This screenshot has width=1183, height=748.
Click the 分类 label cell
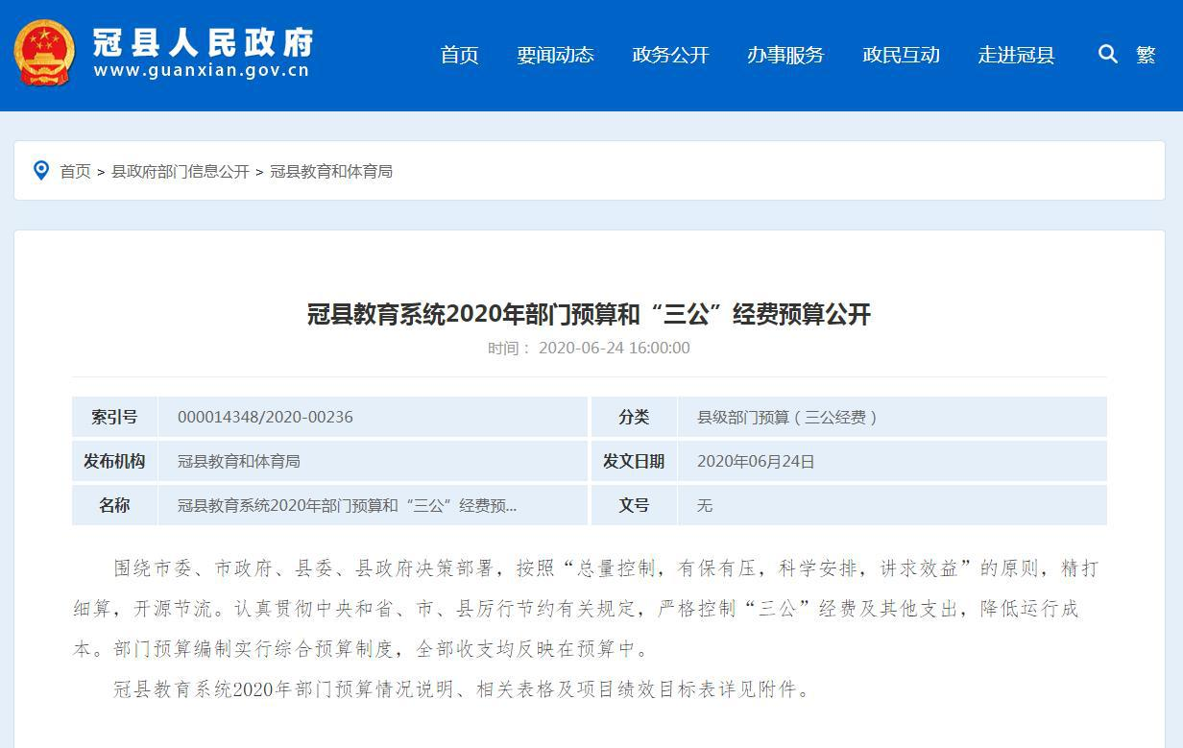click(x=634, y=417)
